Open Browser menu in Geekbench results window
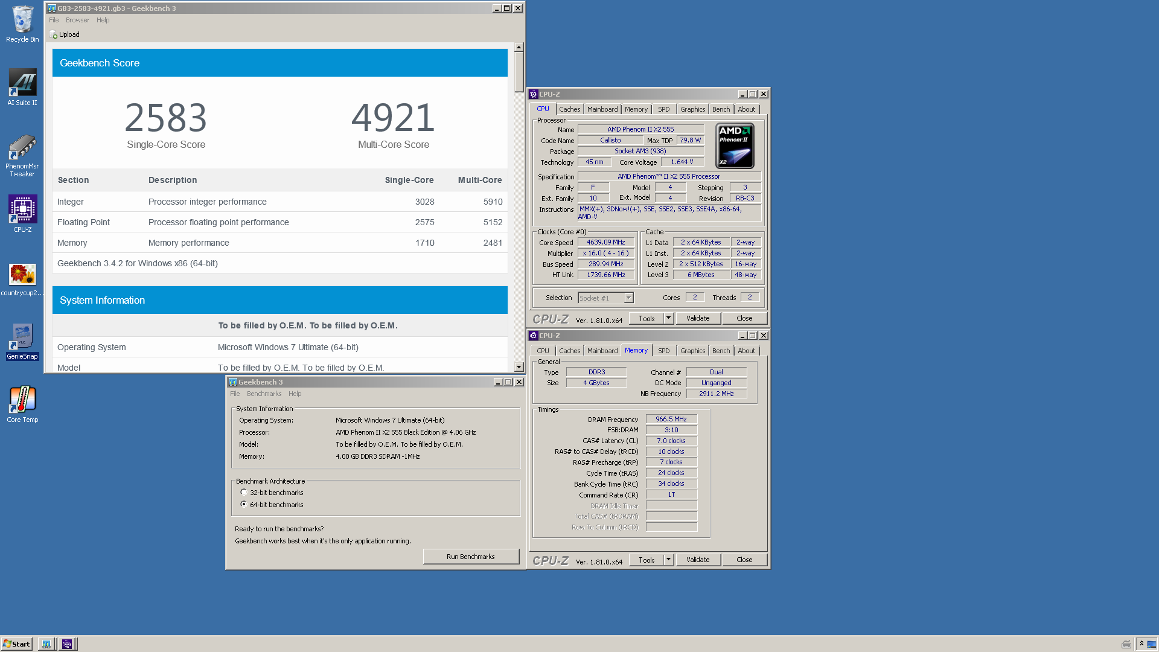The height and width of the screenshot is (652, 1159). click(77, 20)
